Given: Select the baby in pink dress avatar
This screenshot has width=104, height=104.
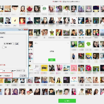Looking at the screenshot, I should tap(89, 9).
